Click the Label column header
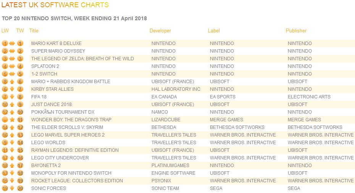Image resolution: width=355 pixels, height=193 pixels. [x=214, y=31]
